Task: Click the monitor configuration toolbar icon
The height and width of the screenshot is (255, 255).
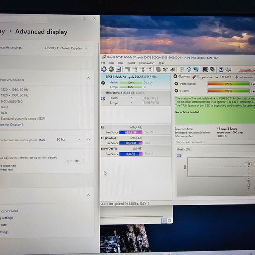Action: pyautogui.click(x=205, y=69)
